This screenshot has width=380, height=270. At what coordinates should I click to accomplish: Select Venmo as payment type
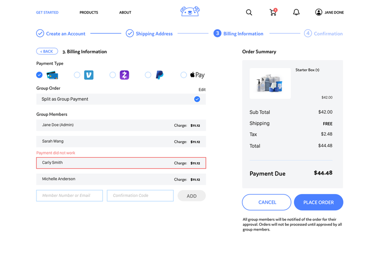click(77, 75)
